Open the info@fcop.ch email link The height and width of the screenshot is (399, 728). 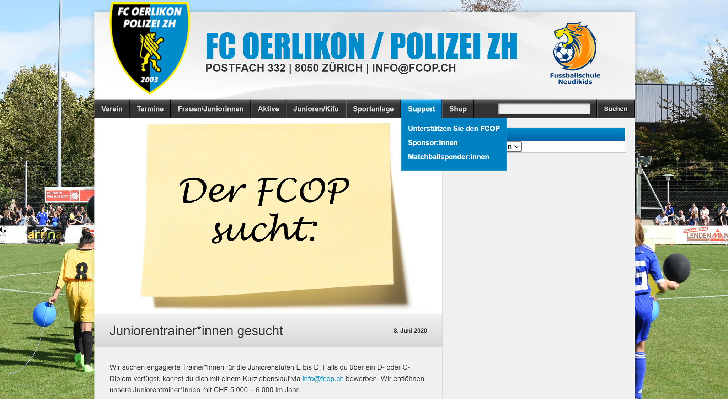click(323, 379)
